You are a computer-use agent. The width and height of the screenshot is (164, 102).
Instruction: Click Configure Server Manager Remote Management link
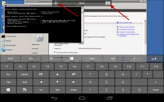point(129,35)
